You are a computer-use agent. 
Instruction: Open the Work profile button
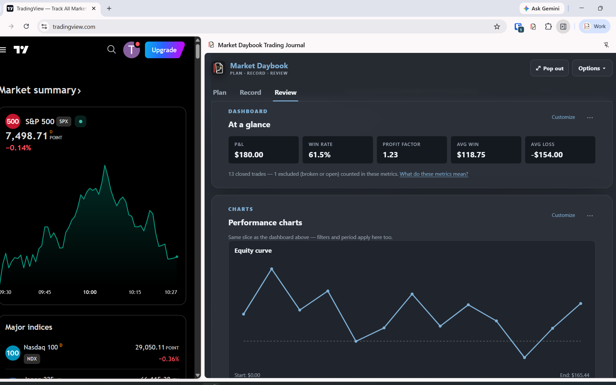point(595,26)
